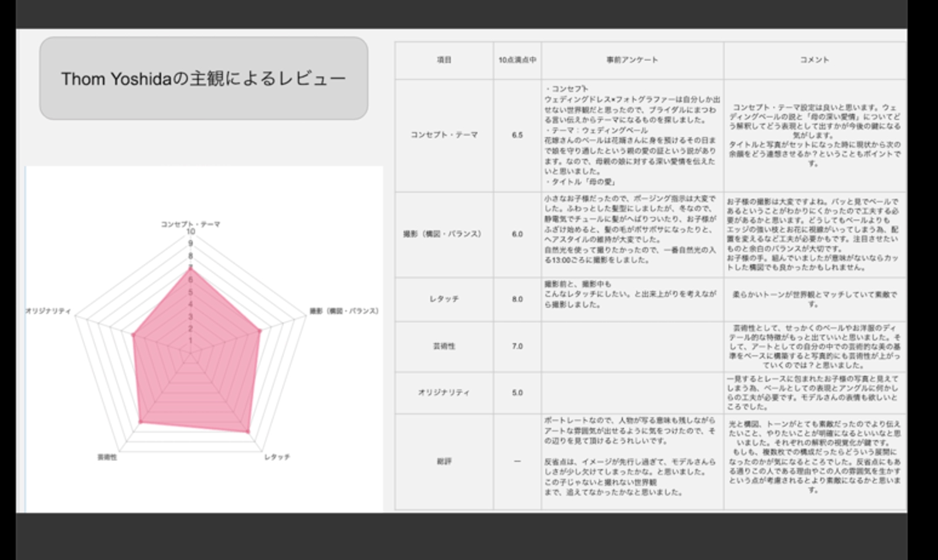Click the radar chart 'コンセプト・テーマ' axis label

(x=191, y=224)
